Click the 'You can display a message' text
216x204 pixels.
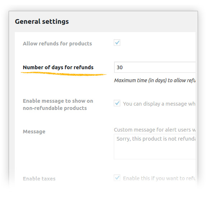pos(159,104)
